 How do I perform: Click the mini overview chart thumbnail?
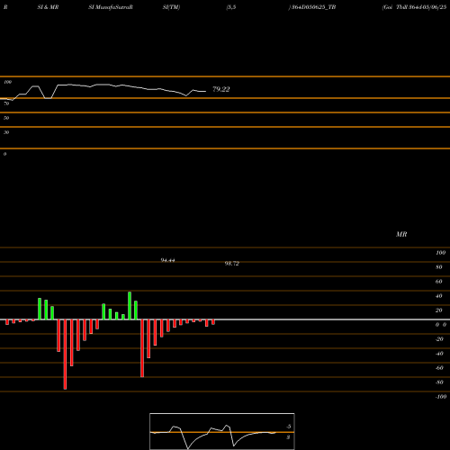222,431
